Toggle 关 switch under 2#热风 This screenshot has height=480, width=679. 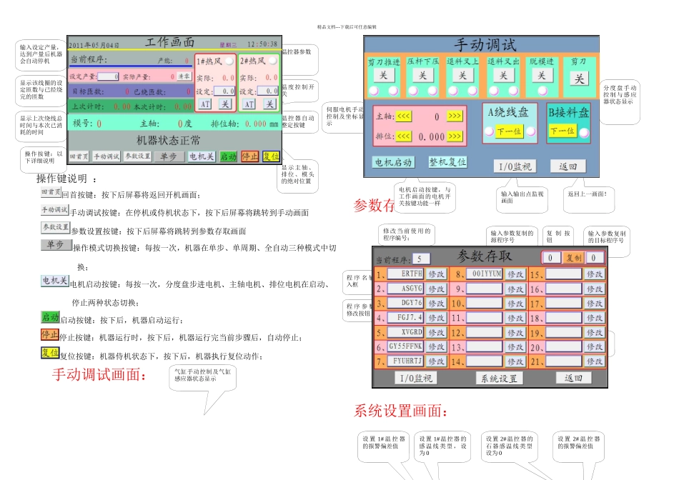[269, 104]
